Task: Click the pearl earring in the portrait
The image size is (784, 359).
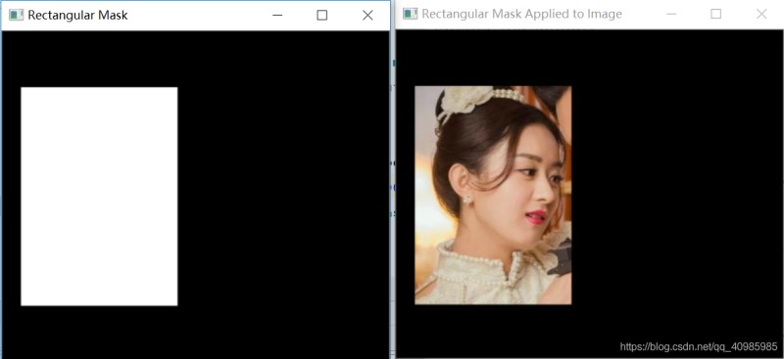Action: [x=467, y=201]
